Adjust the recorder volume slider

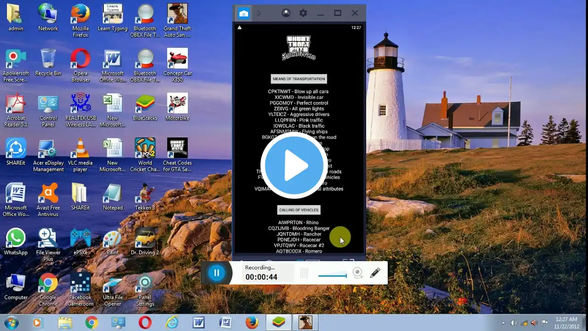pos(332,276)
